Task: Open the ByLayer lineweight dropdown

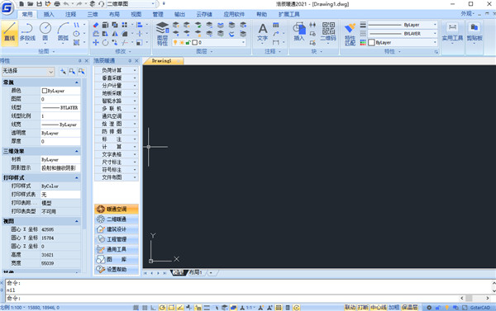Action: [x=403, y=25]
